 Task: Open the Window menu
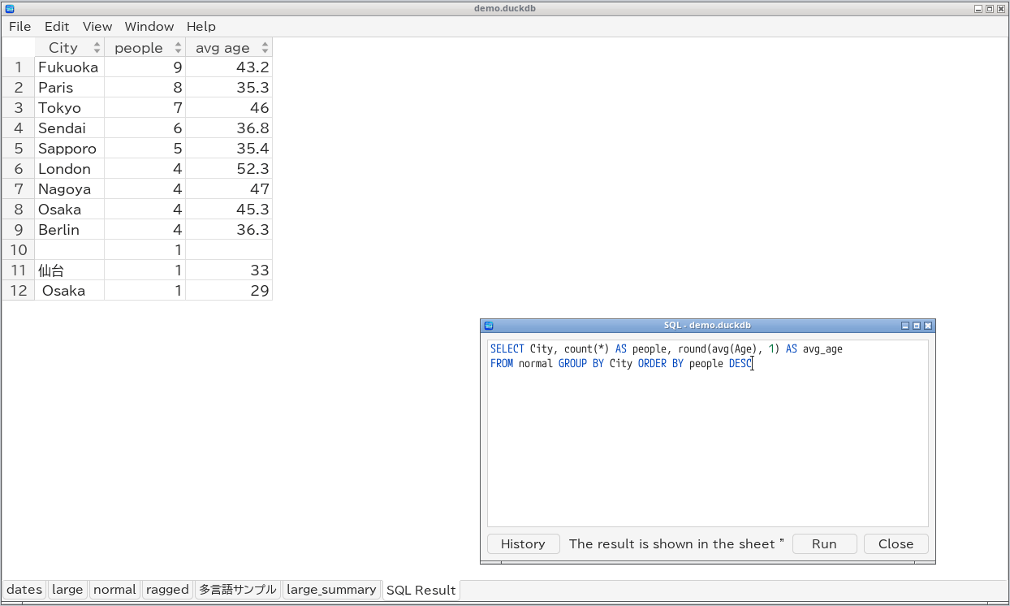coord(149,27)
